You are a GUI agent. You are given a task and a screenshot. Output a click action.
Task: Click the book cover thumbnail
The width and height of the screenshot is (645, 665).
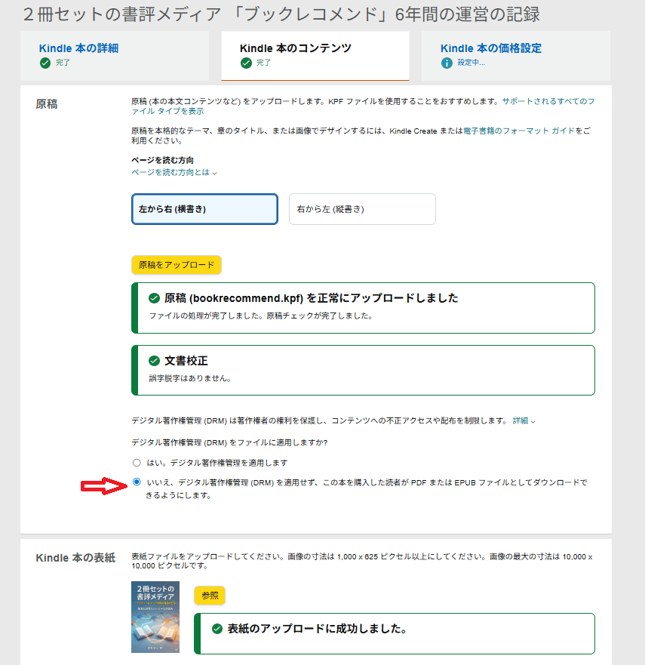click(155, 617)
